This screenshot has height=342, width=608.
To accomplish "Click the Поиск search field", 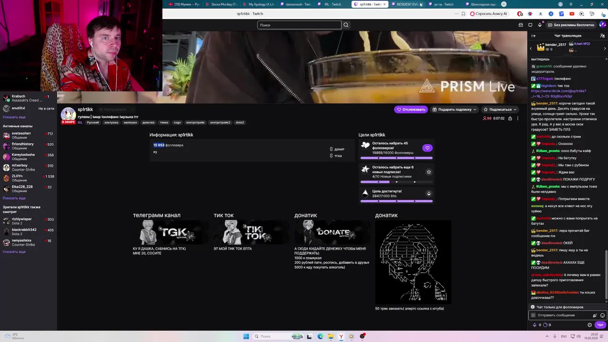I will [299, 25].
